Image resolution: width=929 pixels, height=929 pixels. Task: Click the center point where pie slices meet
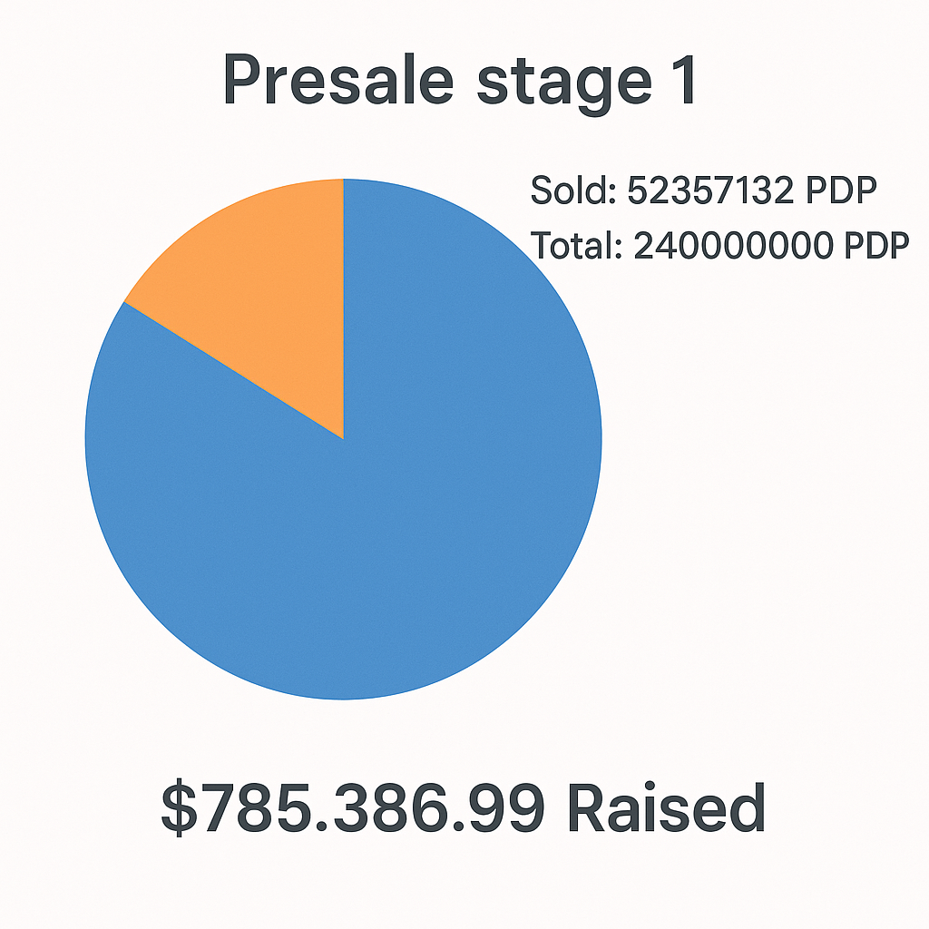[344, 439]
